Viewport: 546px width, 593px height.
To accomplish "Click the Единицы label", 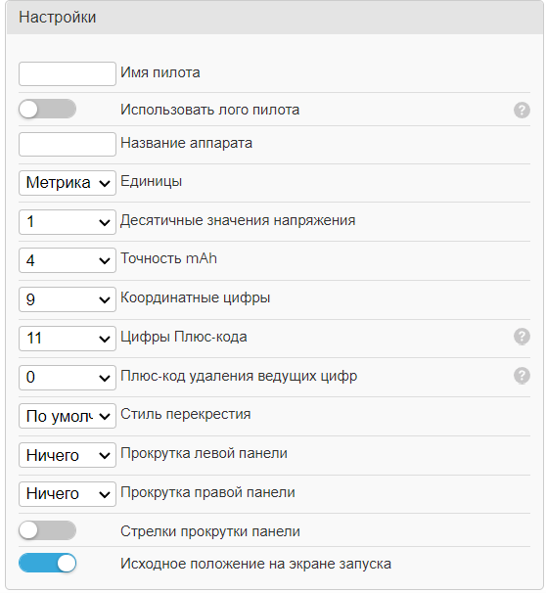I will coord(152,182).
